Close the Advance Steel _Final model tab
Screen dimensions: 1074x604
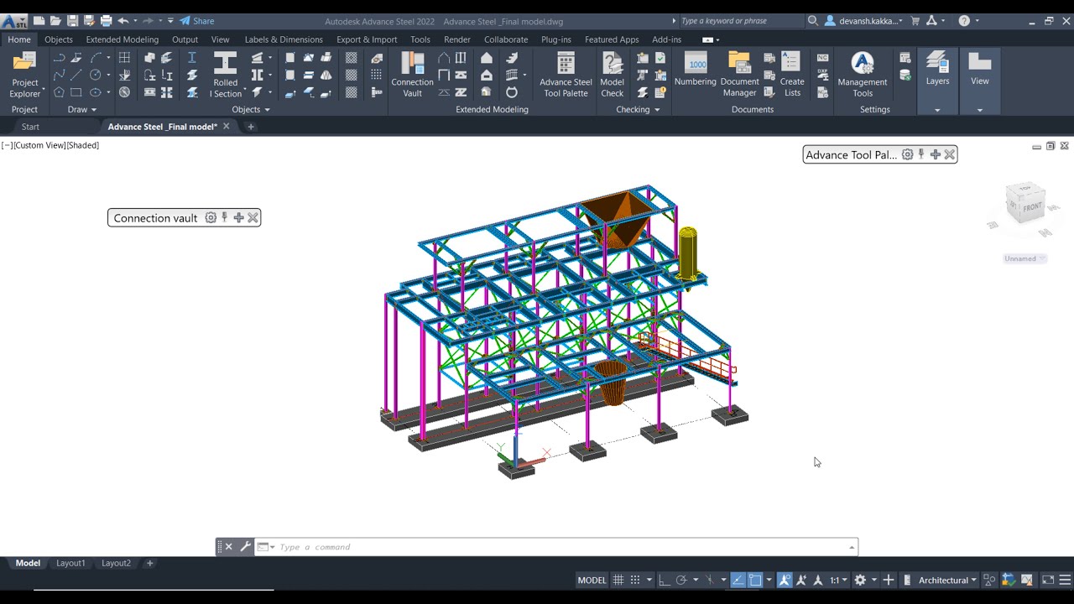tap(226, 127)
